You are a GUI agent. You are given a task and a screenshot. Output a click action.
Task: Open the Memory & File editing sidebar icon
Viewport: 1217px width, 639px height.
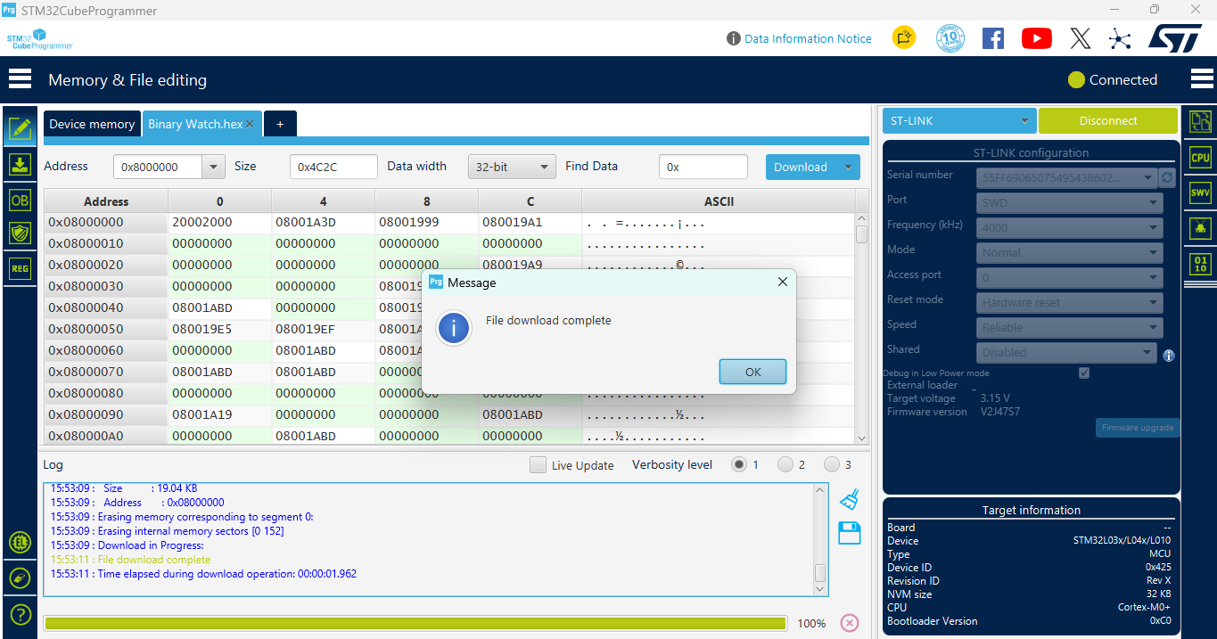pyautogui.click(x=20, y=127)
